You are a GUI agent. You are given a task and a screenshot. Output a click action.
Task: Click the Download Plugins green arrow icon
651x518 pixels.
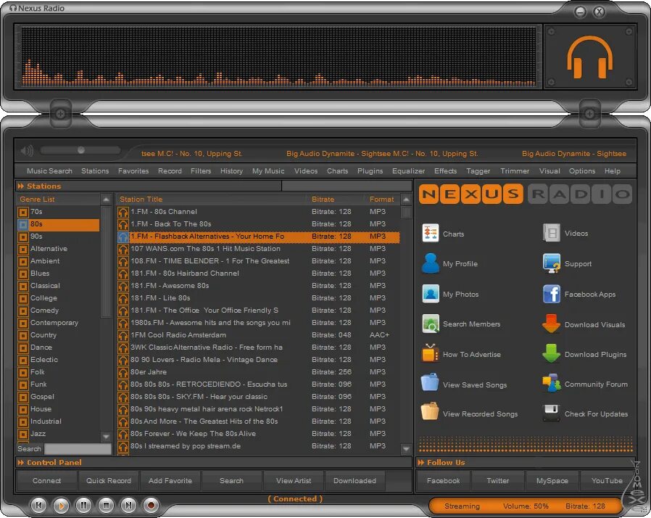coord(552,353)
